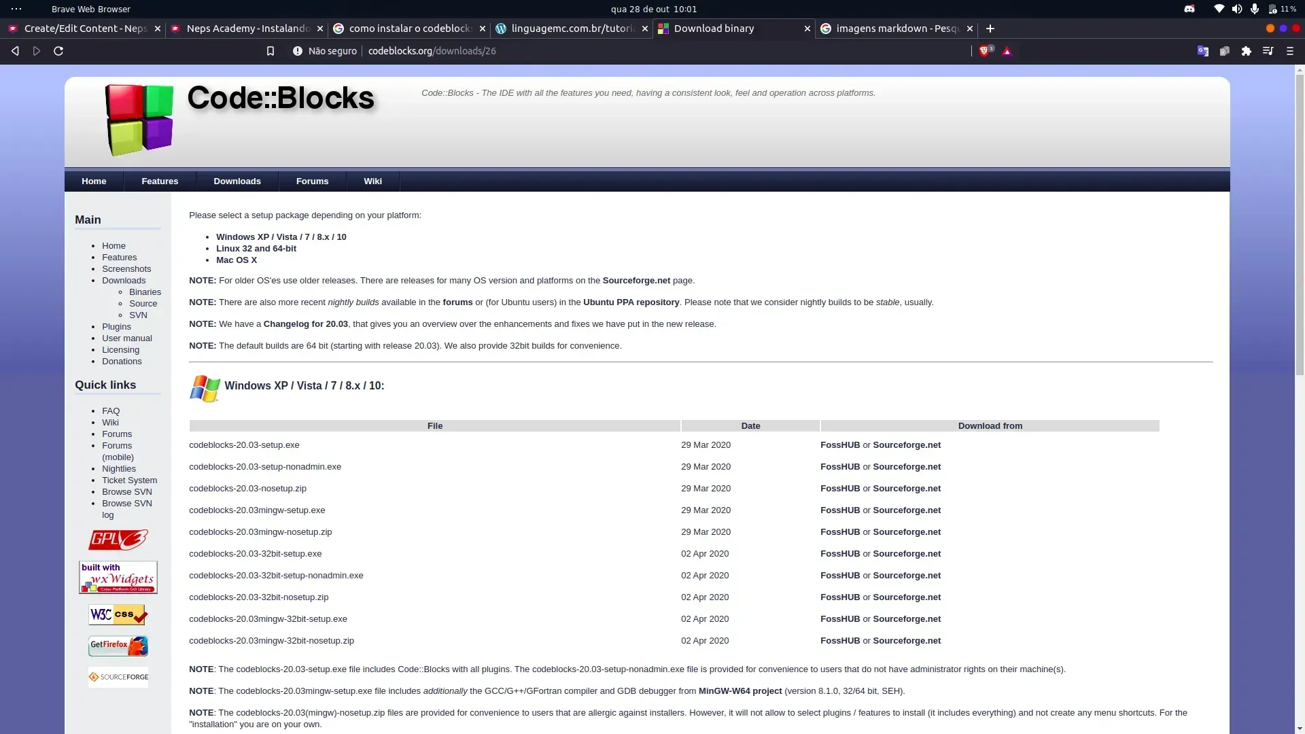This screenshot has height=734, width=1305.
Task: Click the Discord tray icon
Action: pos(1189,9)
